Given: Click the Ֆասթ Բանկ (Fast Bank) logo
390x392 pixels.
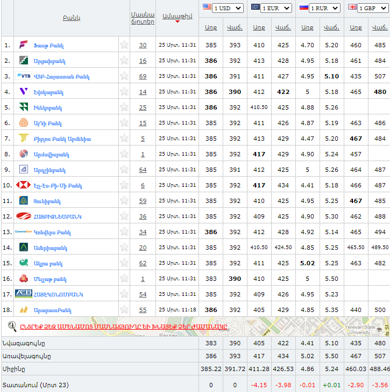Looking at the screenshot, I should click(x=24, y=45).
